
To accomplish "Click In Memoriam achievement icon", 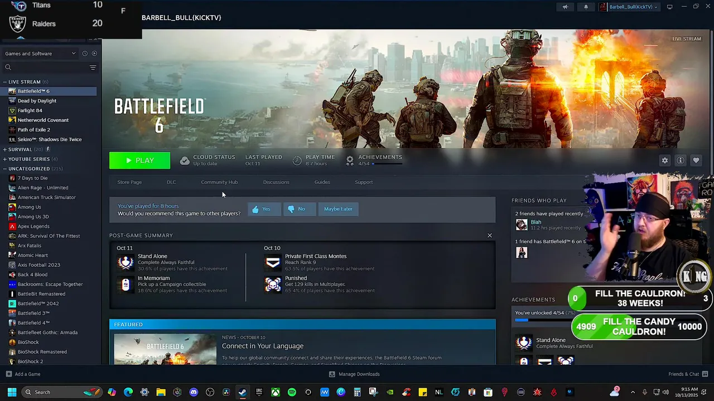I will click(126, 284).
